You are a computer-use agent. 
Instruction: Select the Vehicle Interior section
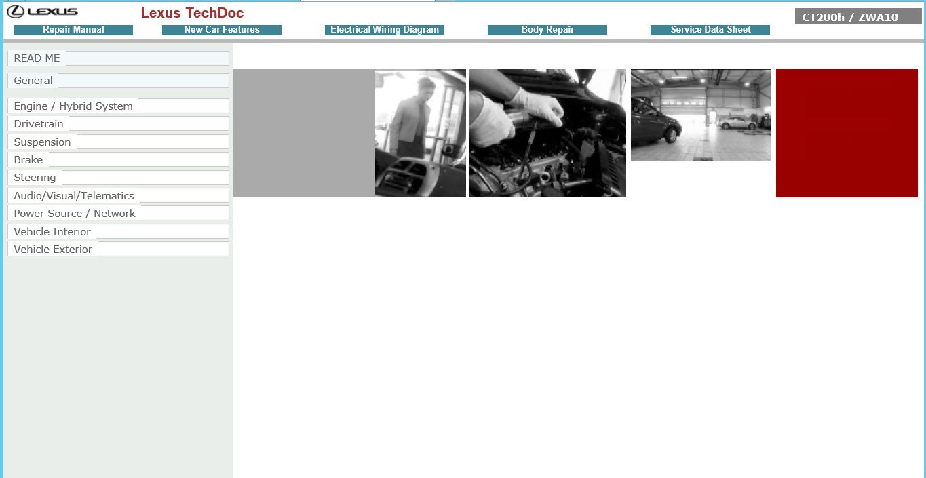pyautogui.click(x=118, y=232)
